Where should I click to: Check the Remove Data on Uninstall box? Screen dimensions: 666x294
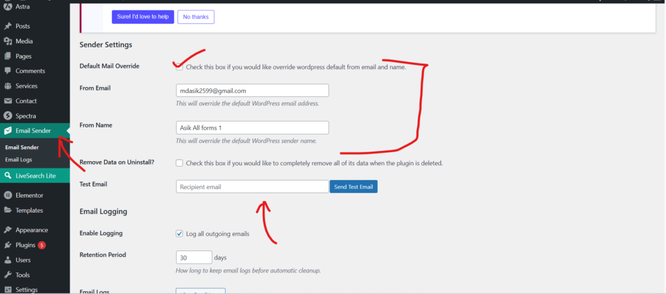(180, 163)
